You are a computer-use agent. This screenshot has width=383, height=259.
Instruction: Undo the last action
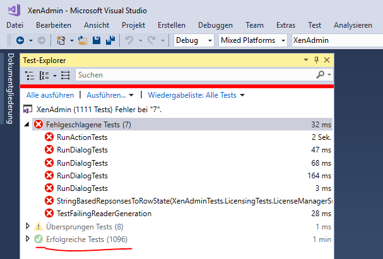[129, 40]
